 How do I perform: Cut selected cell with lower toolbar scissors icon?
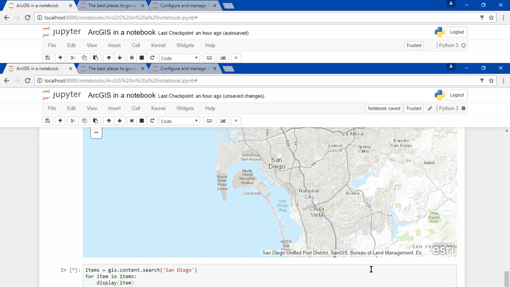click(x=73, y=121)
